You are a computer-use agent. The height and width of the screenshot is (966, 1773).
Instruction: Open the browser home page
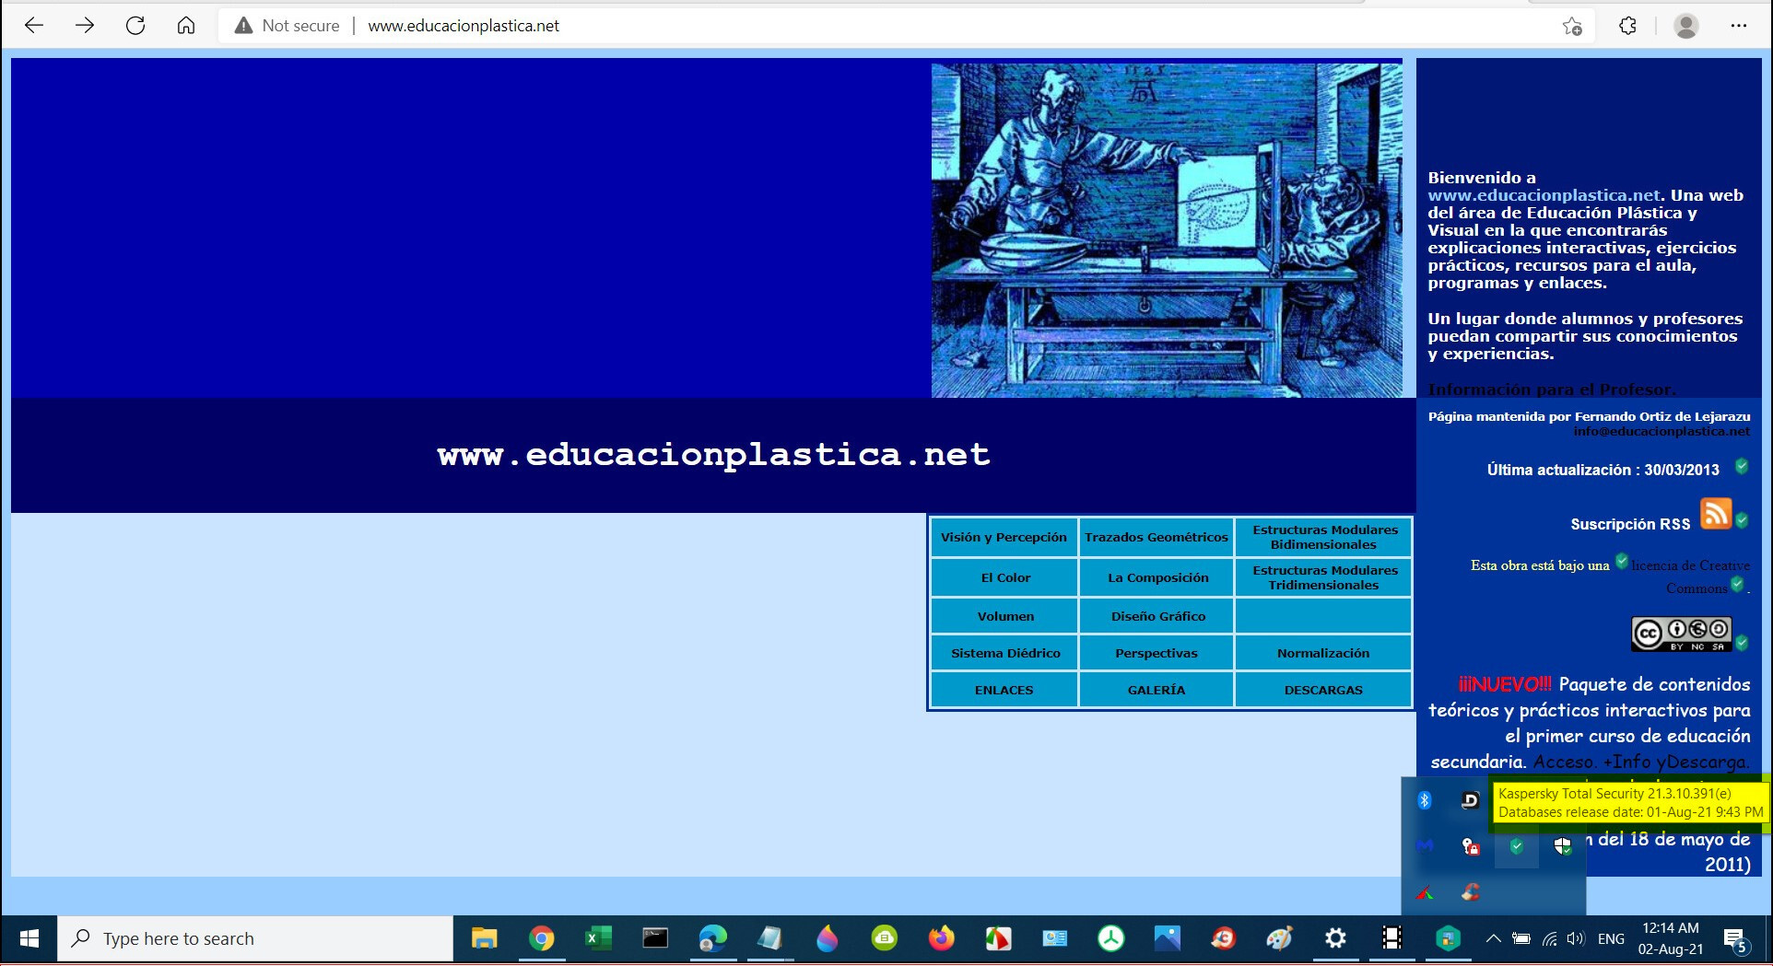186,26
